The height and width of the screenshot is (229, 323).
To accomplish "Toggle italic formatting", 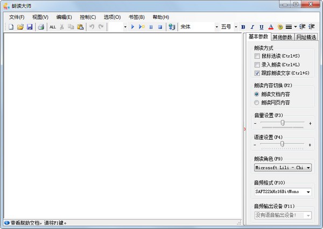I will pyautogui.click(x=252, y=27).
